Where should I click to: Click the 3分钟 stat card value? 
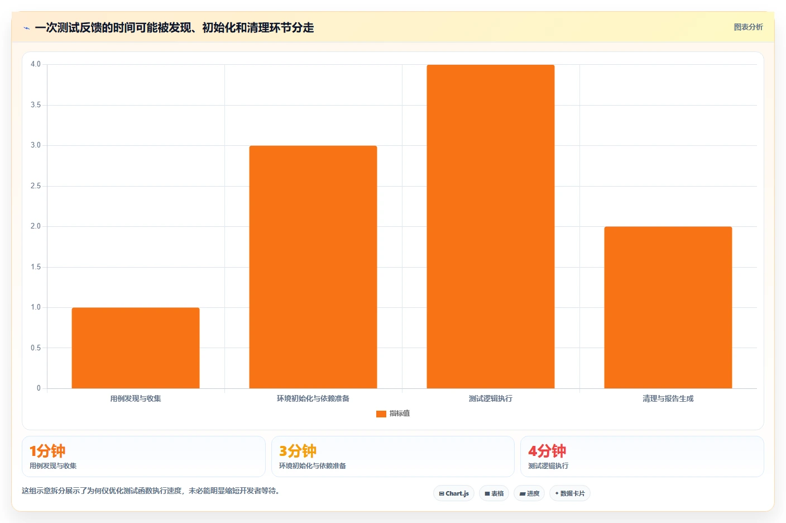click(x=298, y=451)
